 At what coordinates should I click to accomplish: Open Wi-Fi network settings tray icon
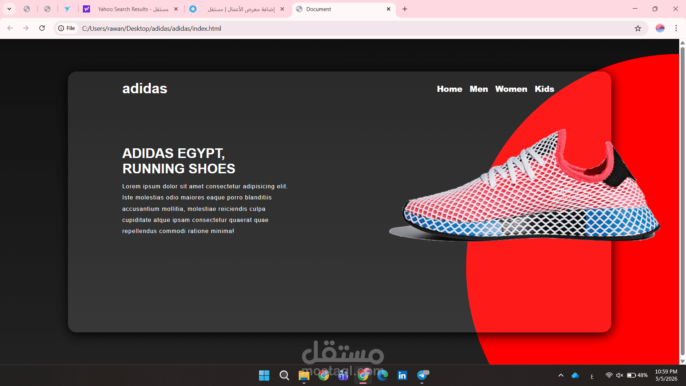click(609, 375)
